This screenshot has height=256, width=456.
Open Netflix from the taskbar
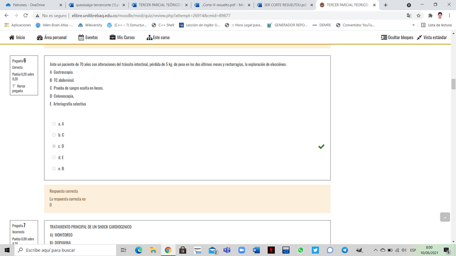click(271, 250)
